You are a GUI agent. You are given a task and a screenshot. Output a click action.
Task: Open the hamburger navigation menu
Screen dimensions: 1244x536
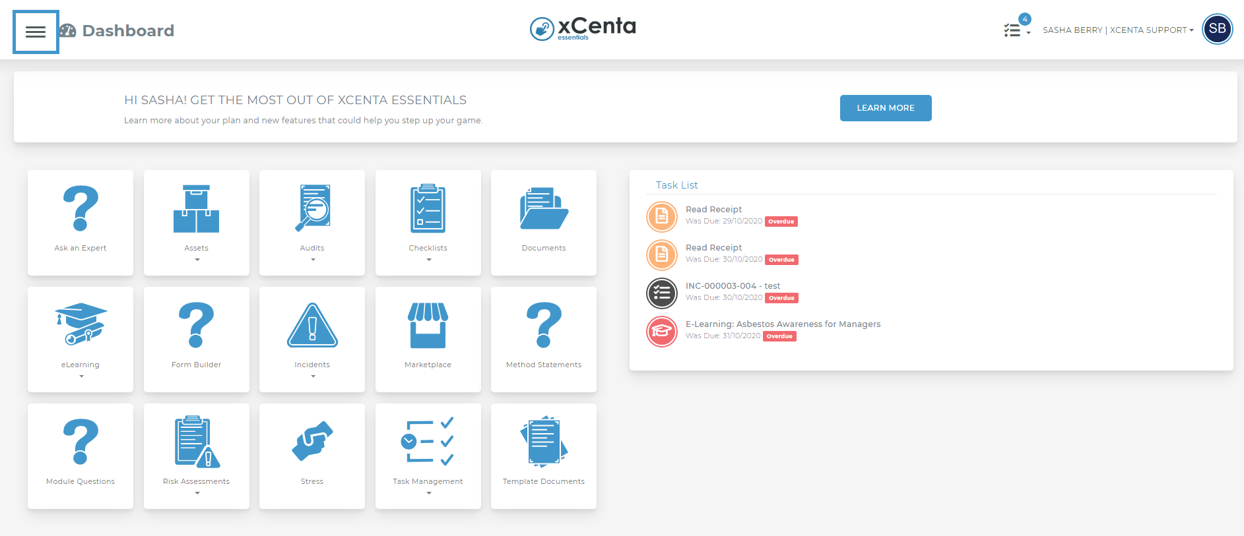(36, 32)
